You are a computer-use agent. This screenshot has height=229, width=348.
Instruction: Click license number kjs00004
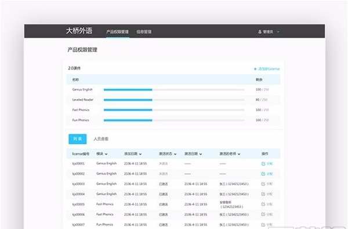pyautogui.click(x=78, y=194)
